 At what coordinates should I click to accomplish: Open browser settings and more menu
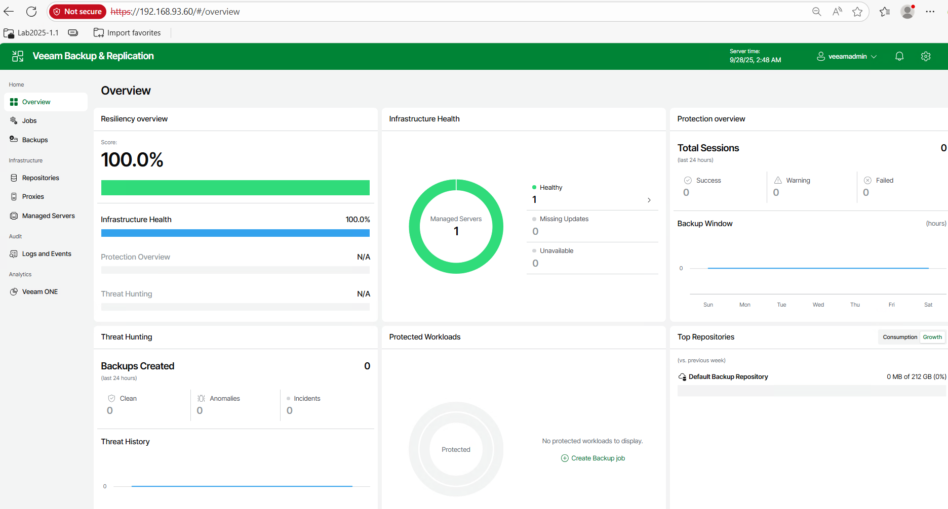(x=930, y=12)
